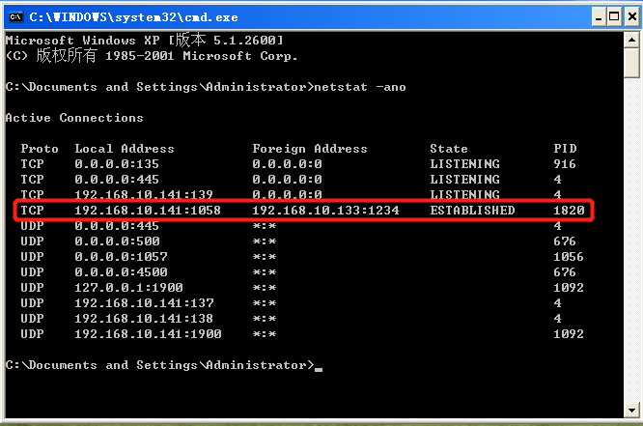
Task: Click the typed command netstat -ano
Action: click(360, 87)
